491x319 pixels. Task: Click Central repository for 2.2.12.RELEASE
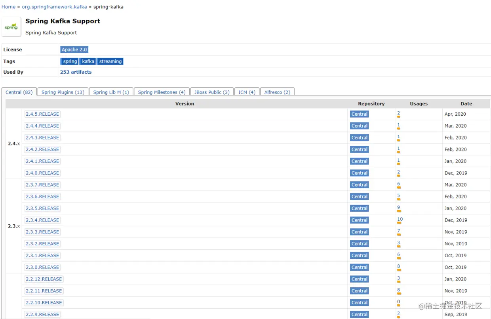point(360,279)
